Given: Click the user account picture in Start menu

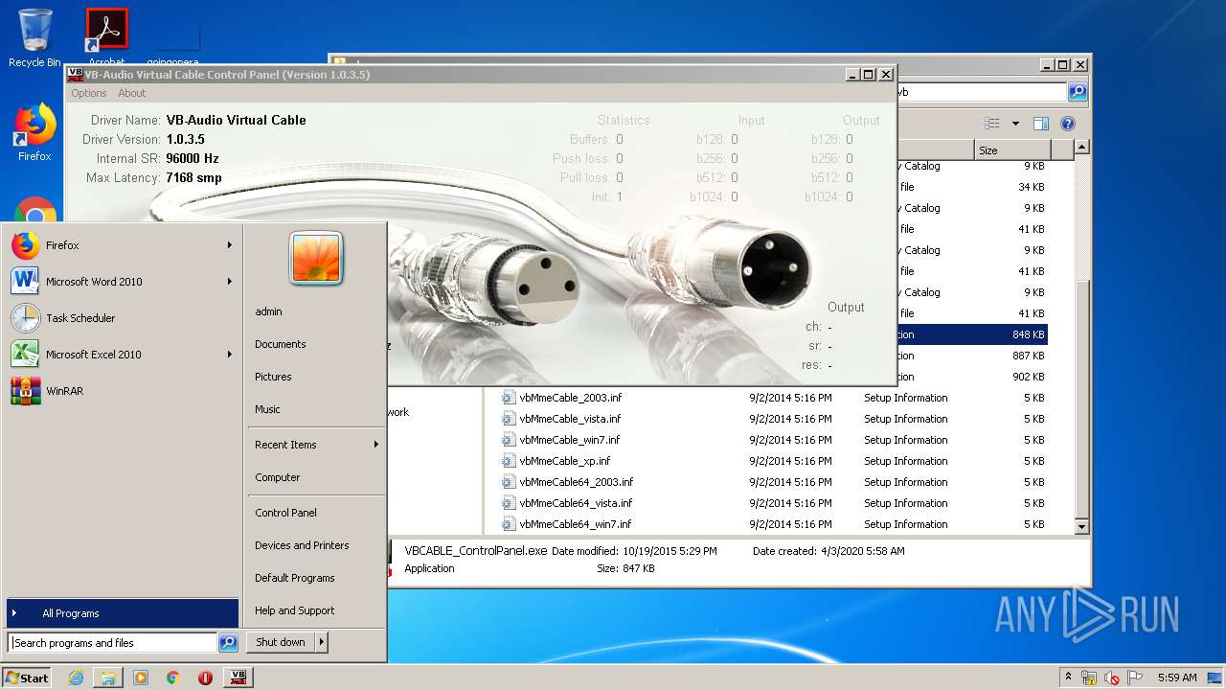Looking at the screenshot, I should 316,258.
